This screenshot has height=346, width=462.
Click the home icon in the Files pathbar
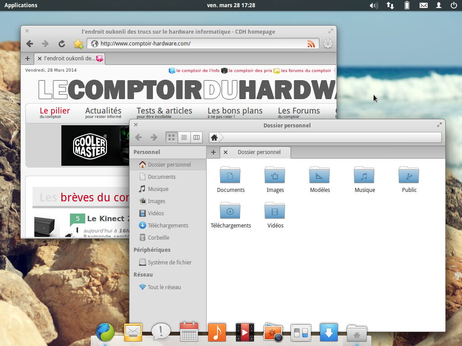tap(214, 137)
